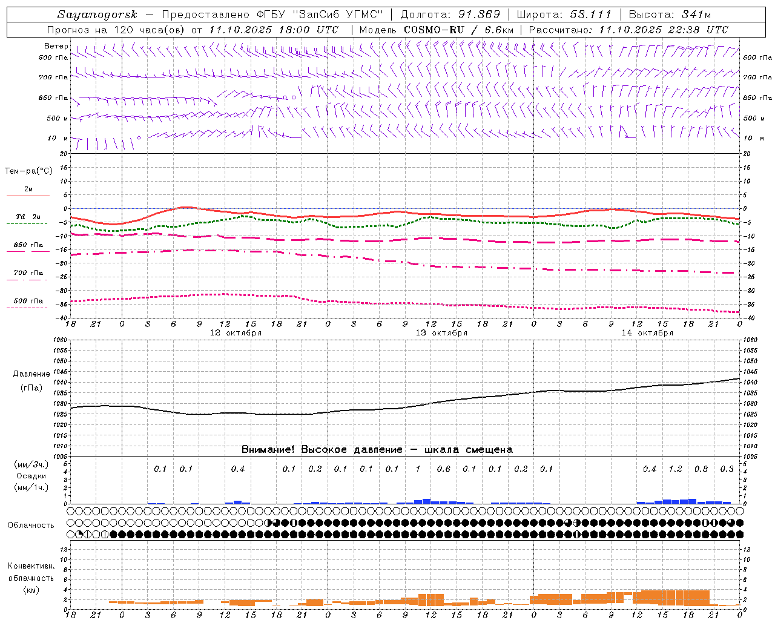Click the 'Тем-ра(°C)' temperature label
The width and height of the screenshot is (775, 620).
pyautogui.click(x=28, y=171)
